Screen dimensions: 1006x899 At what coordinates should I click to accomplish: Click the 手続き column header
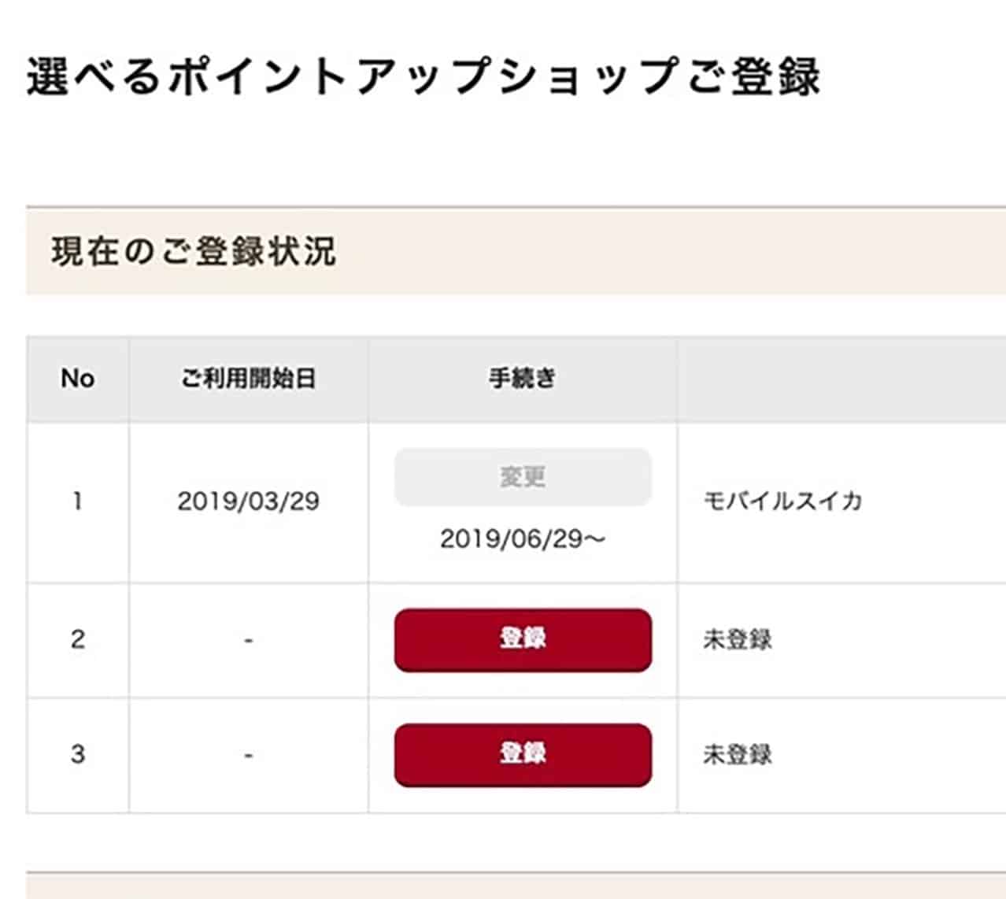coord(522,378)
